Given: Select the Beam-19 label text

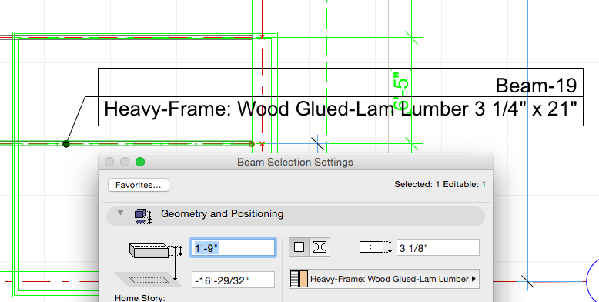Looking at the screenshot, I should (536, 86).
